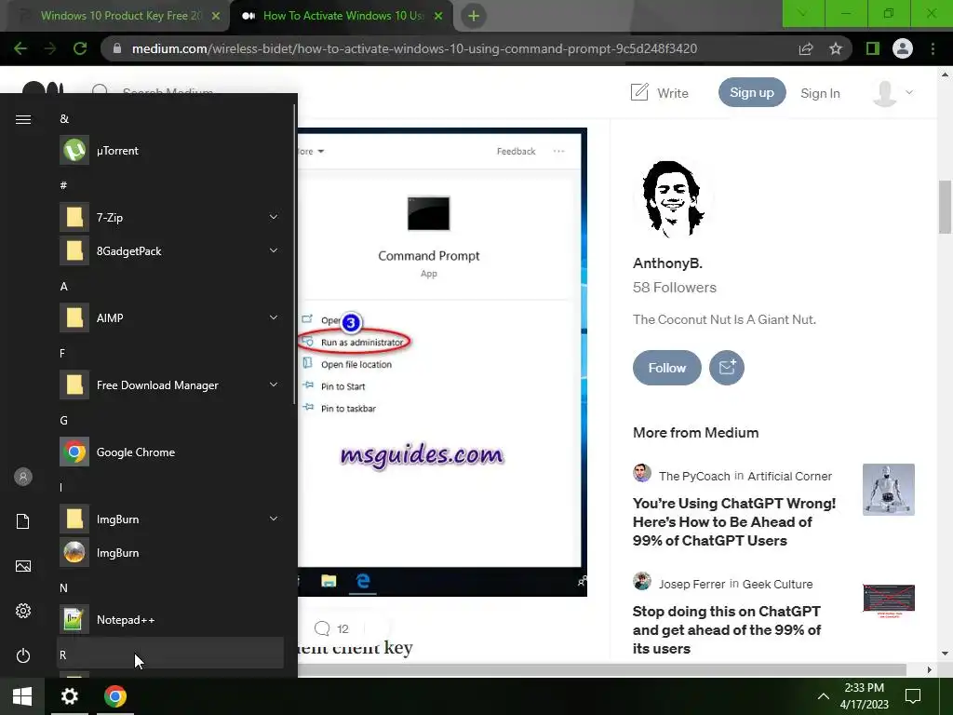953x715 pixels.
Task: Open Settings from the taskbar
Action: [69, 696]
